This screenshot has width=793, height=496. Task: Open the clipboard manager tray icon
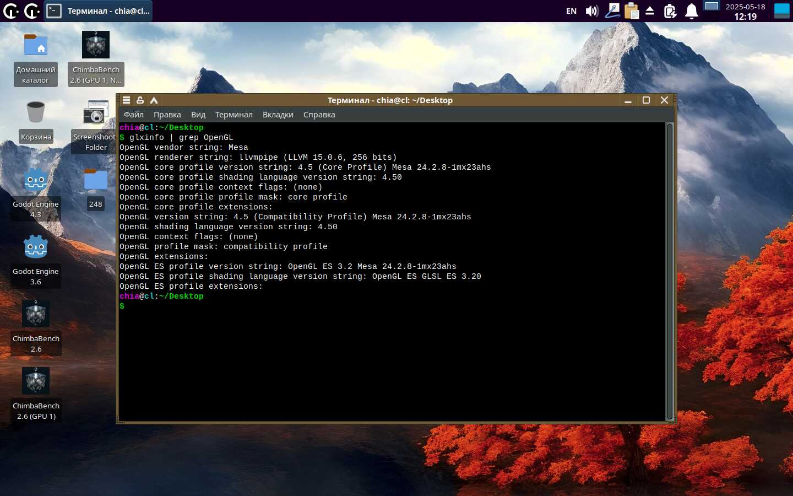pos(632,10)
